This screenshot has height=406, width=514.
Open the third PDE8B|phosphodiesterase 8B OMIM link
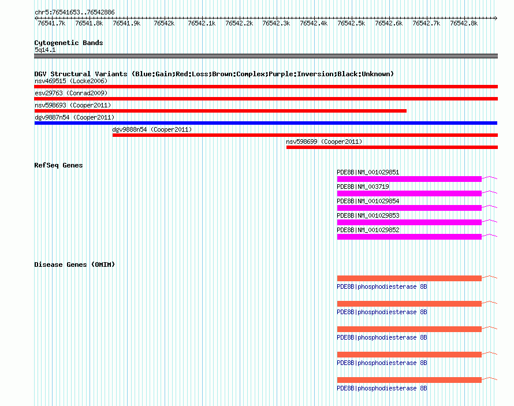point(382,337)
